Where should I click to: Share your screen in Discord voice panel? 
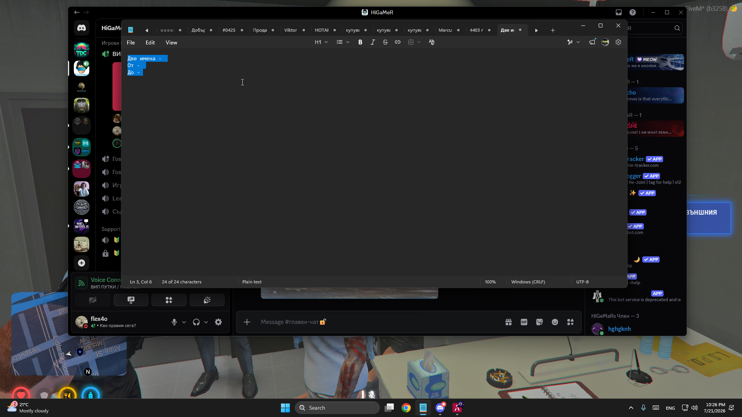[x=131, y=300]
